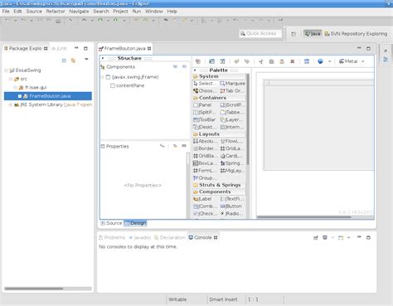Activate the Selection tool in palette
The image size is (393, 306).
205,84
